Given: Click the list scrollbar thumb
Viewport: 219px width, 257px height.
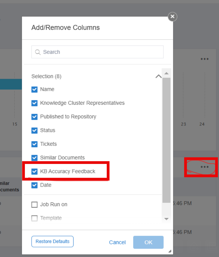Looking at the screenshot, I should pyautogui.click(x=166, y=140).
